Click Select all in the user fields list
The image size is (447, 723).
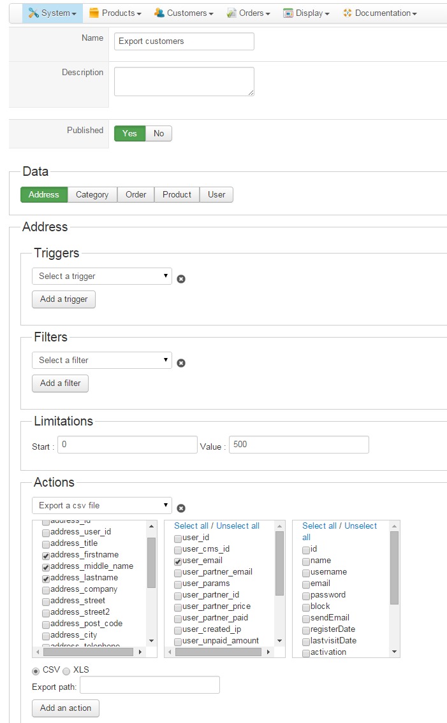(191, 526)
